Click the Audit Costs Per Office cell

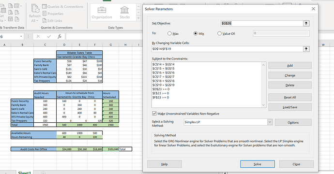coord(34,149)
